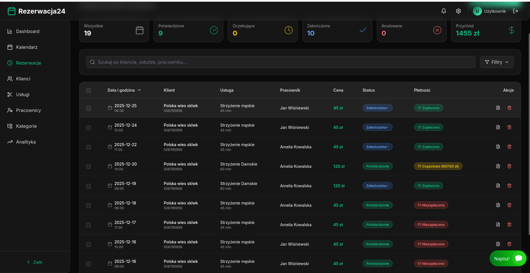Open the Filtry dropdown
The height and width of the screenshot is (273, 530).
[497, 62]
